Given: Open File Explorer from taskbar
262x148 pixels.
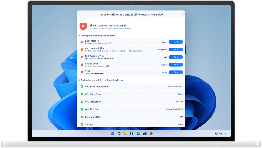Looking at the screenshot, I should 125,134.
